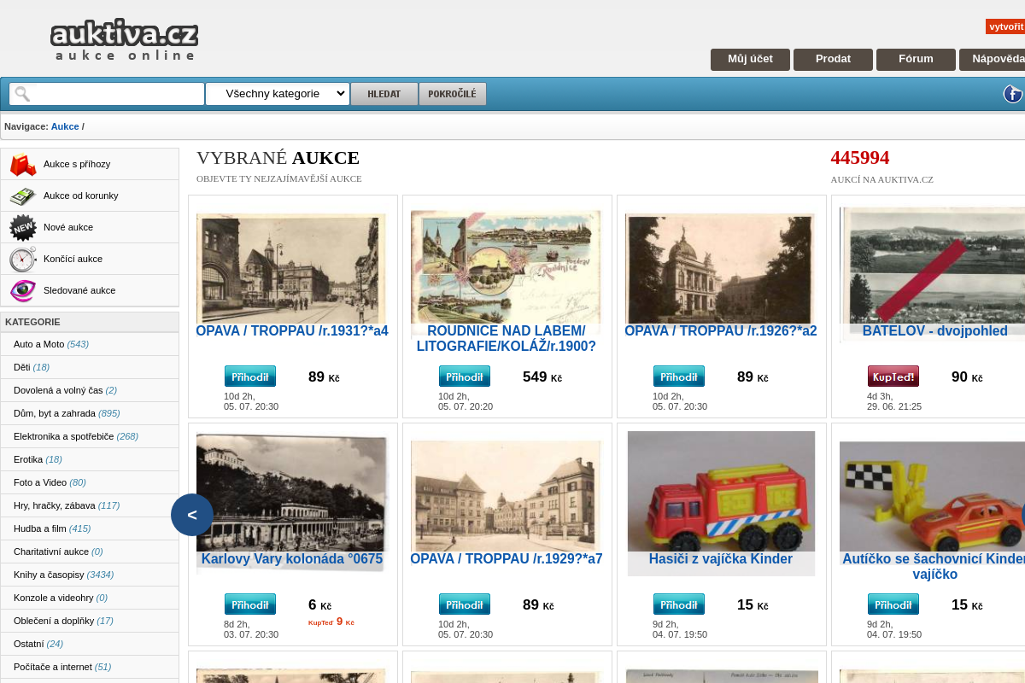Viewport: 1025px width, 683px height.
Task: Open Karlovy Vary kolonáda °0675 title link
Action: coord(292,559)
